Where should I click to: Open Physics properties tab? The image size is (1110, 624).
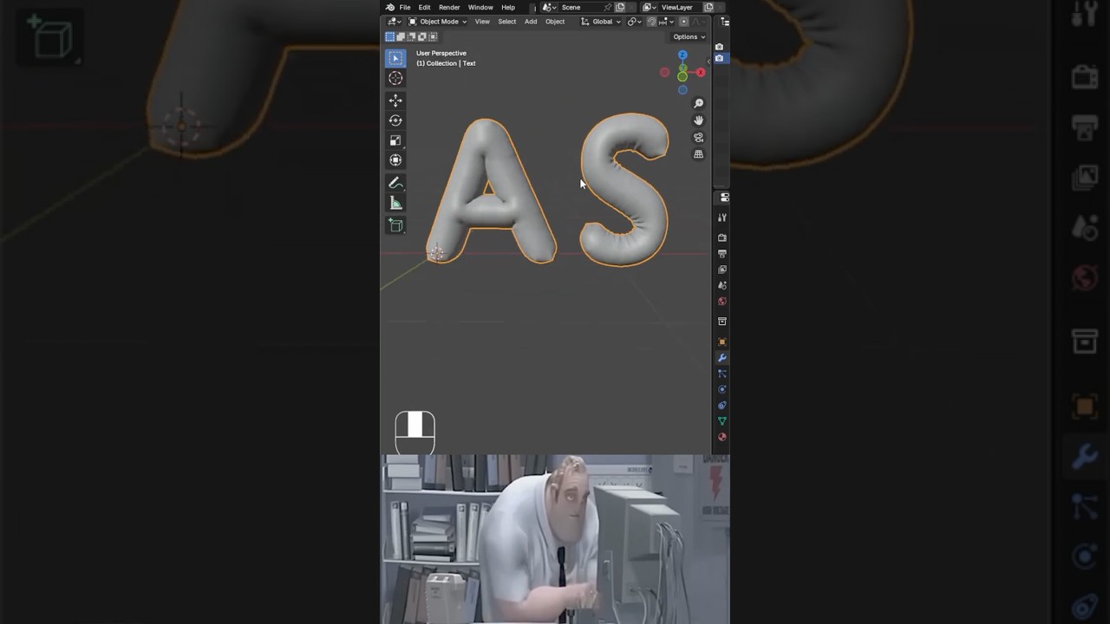722,389
